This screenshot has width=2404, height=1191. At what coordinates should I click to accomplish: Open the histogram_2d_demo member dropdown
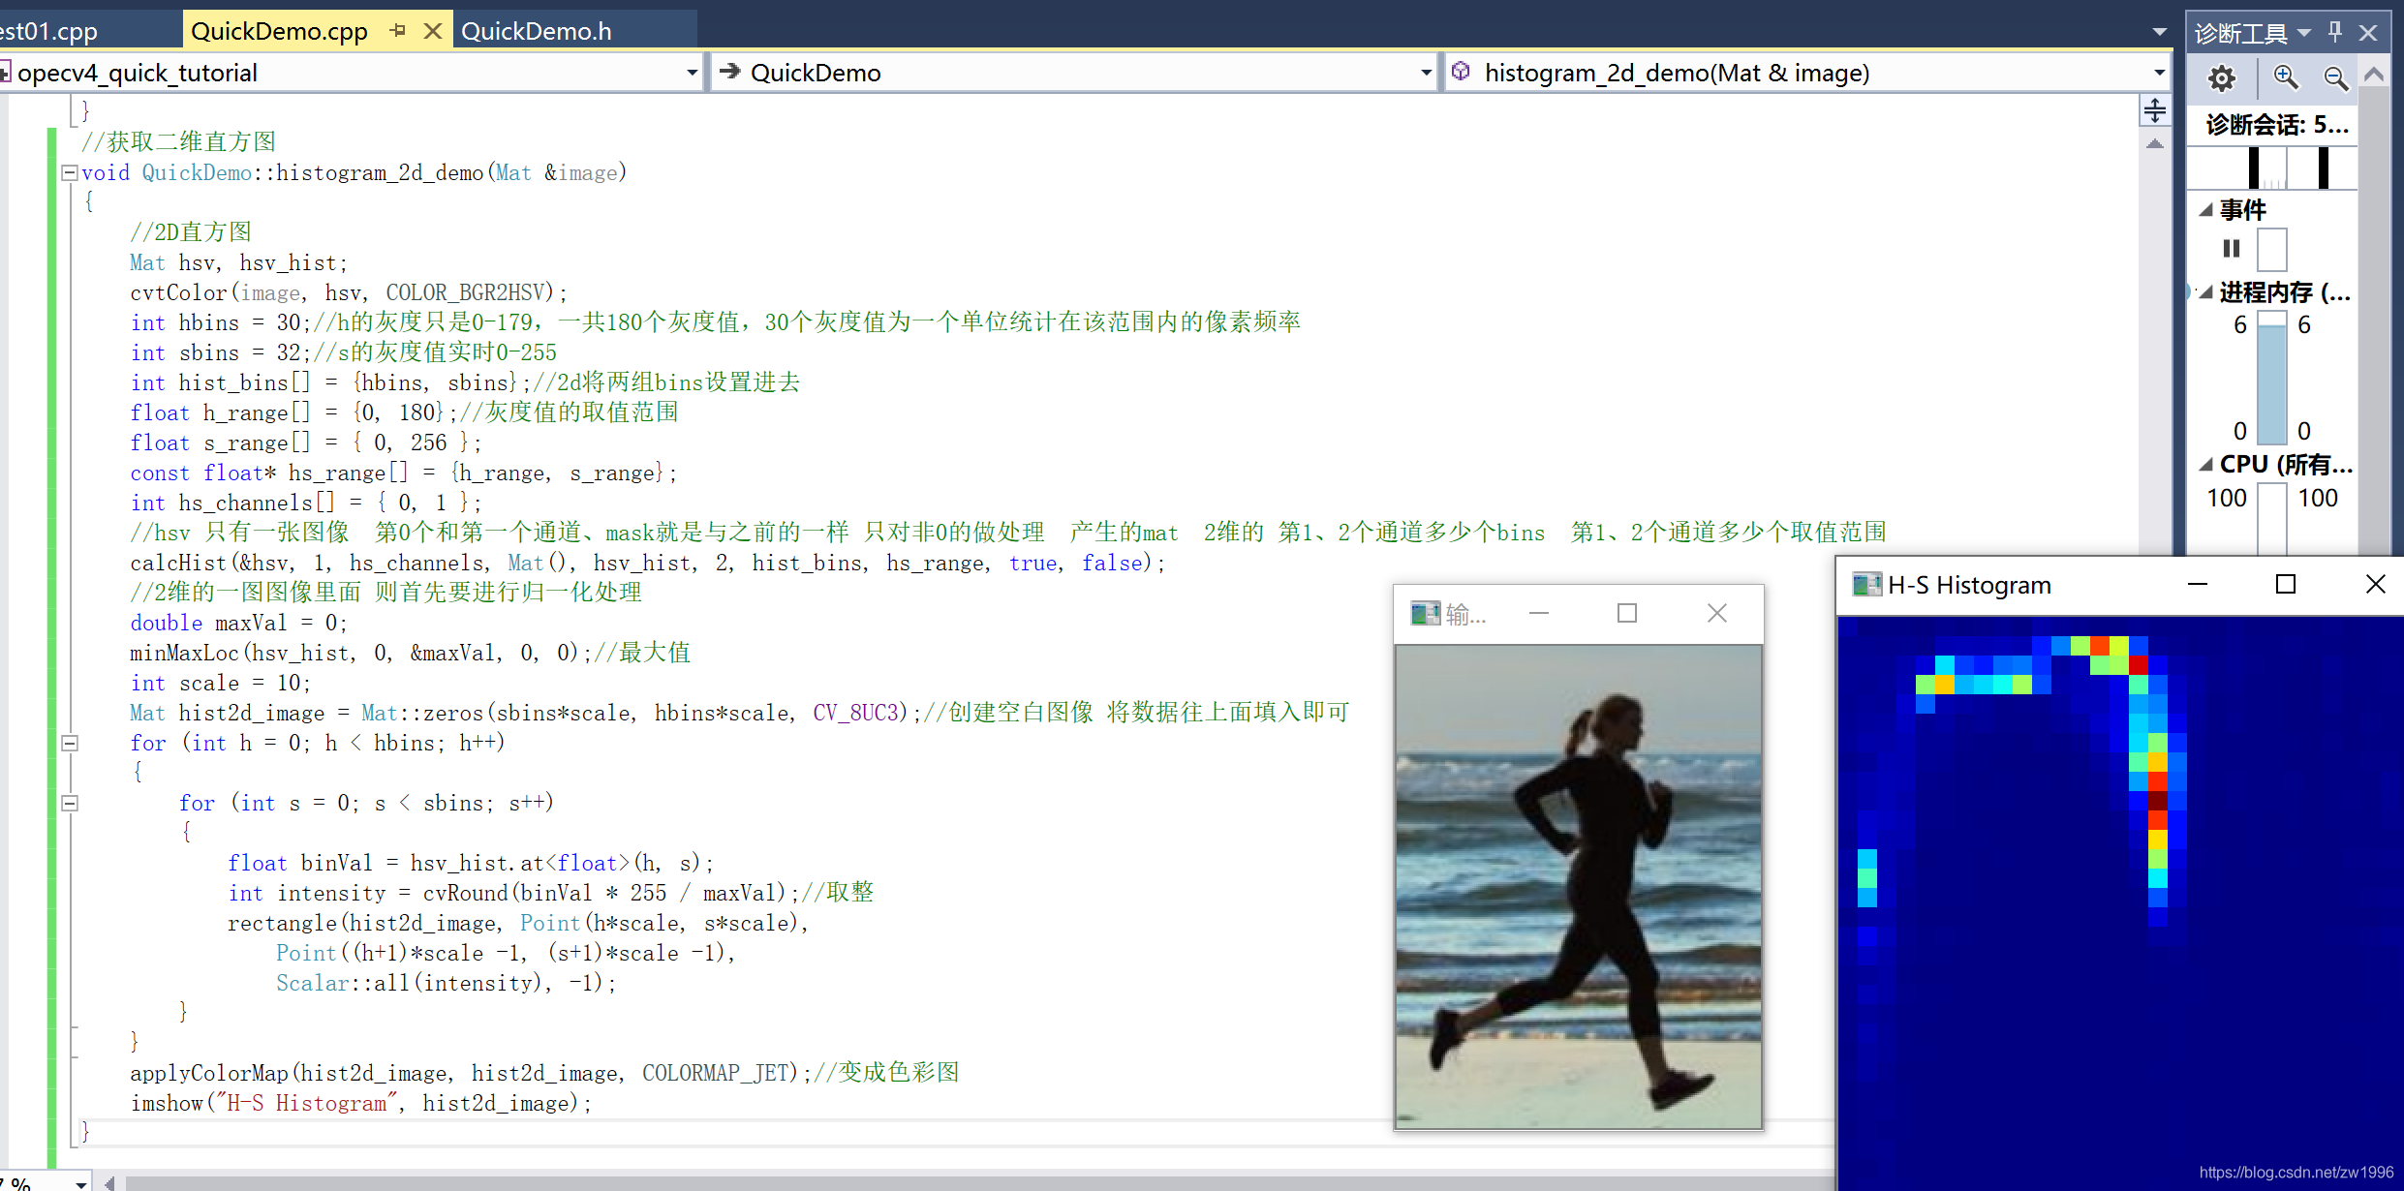[x=2159, y=73]
